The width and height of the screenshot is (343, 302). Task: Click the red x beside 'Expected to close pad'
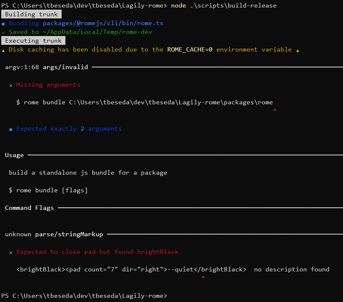click(11, 253)
